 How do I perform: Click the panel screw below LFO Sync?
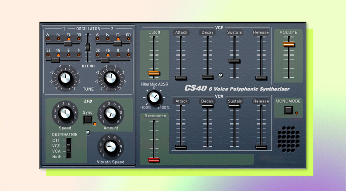coord(88,133)
